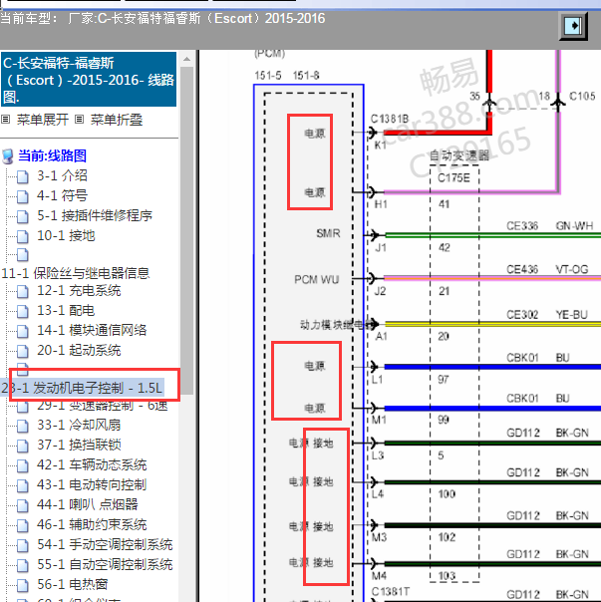Viewport: 601px width, 602px height.
Task: Click the CE436 VT-OG wire label
Action: tap(547, 269)
